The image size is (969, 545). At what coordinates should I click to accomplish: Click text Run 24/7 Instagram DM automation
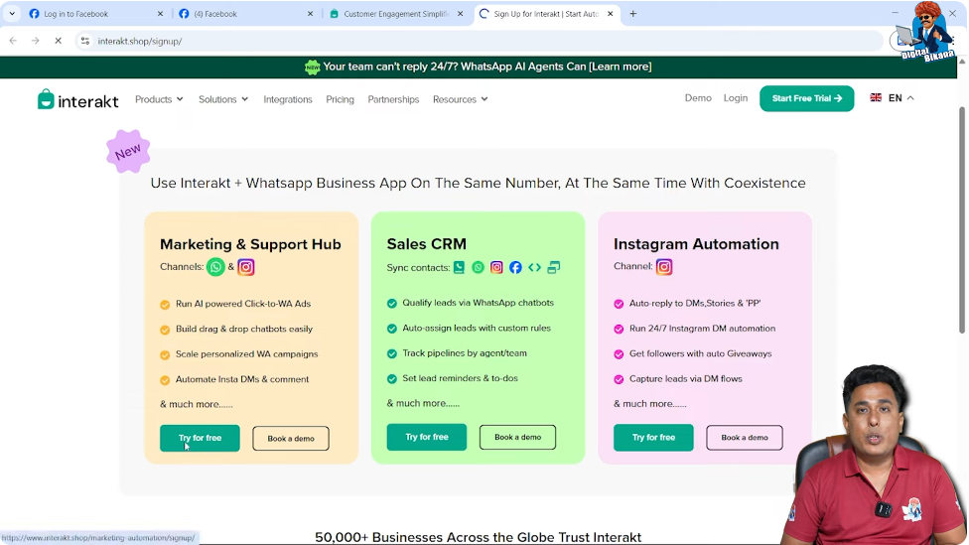tap(702, 329)
